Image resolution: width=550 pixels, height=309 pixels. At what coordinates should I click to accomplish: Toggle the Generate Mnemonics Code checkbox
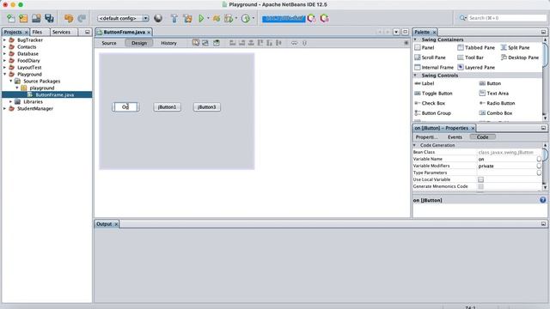click(481, 186)
